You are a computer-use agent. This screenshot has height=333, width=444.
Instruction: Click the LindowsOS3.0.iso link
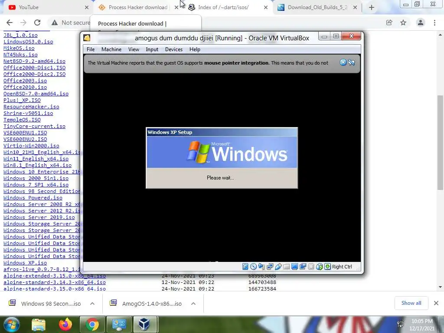coord(28,41)
